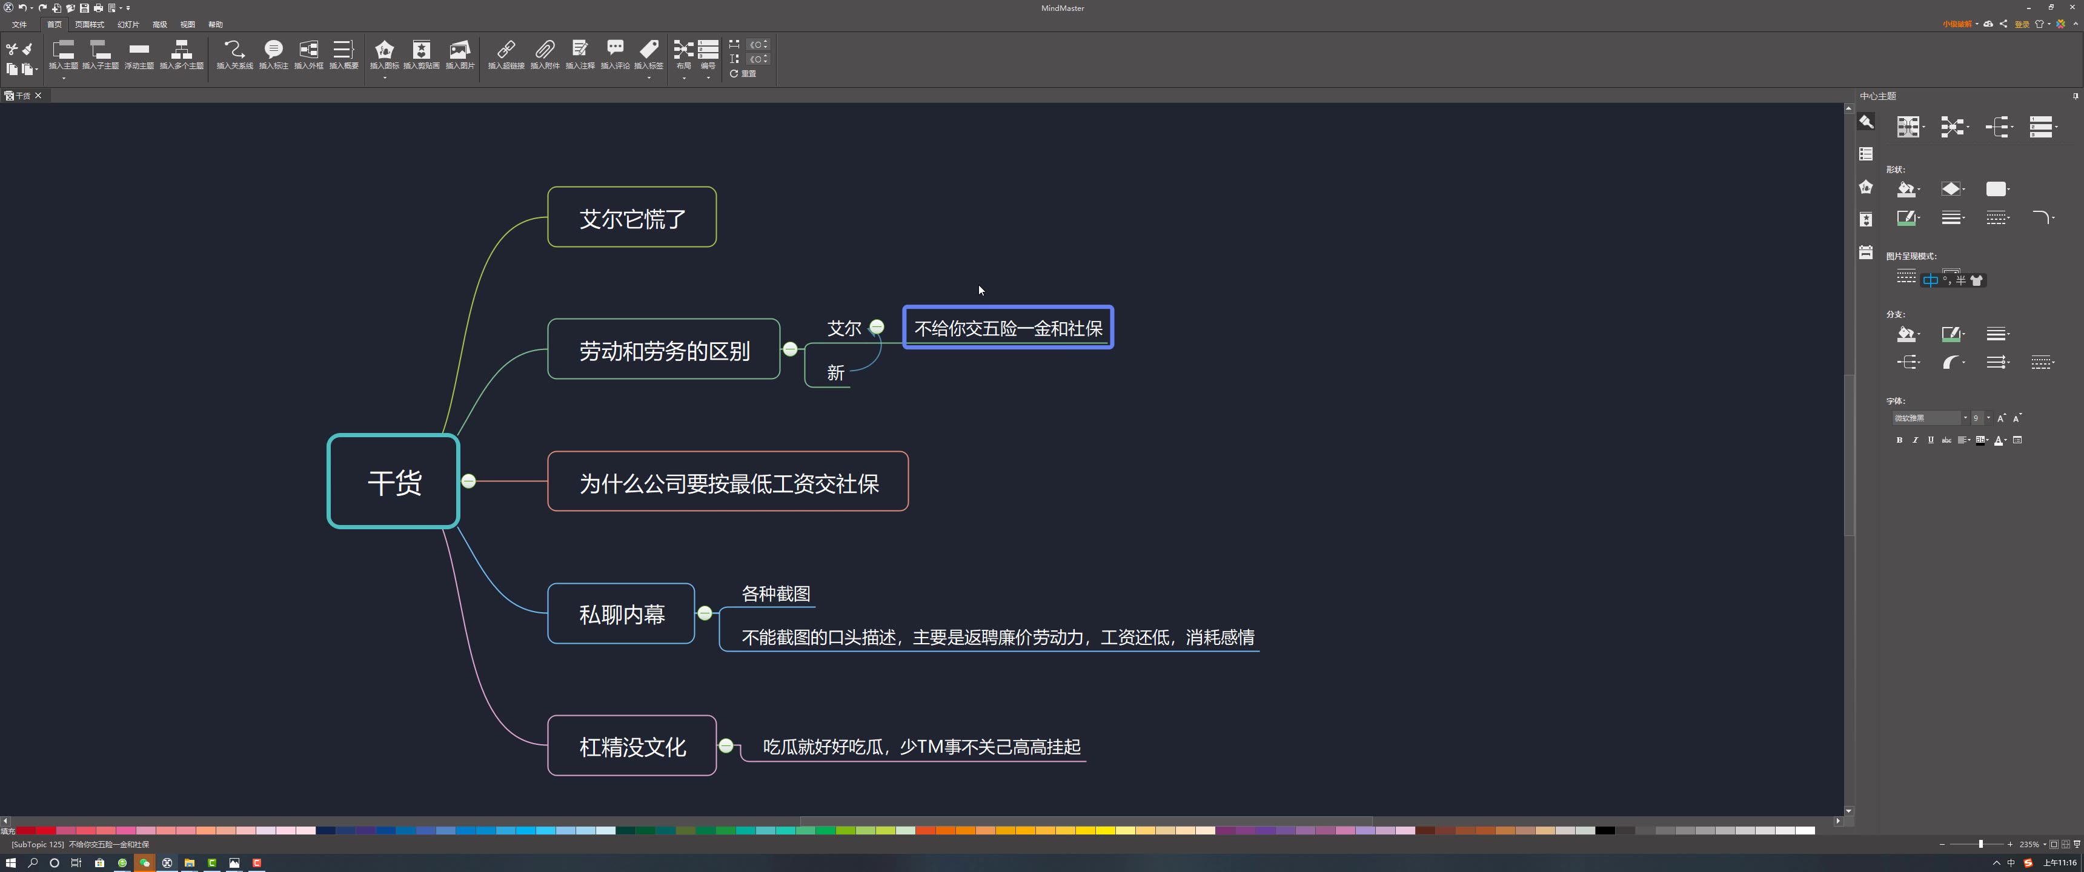
Task: Increase font size with larger A button
Action: coord(2002,418)
